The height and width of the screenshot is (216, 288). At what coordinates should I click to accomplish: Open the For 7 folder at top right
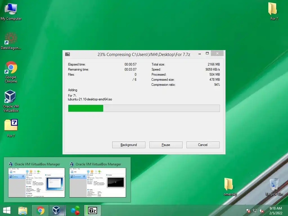tap(274, 11)
